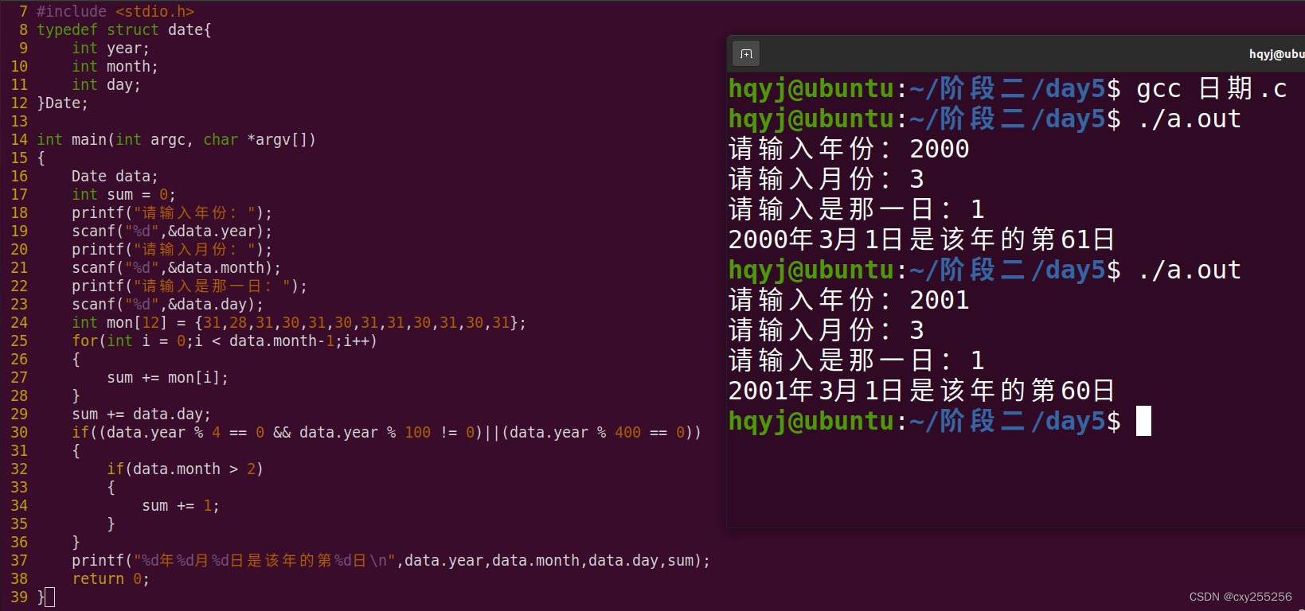Click the 'scanf("%d",&data.year);' line
The height and width of the screenshot is (611, 1305).
(172, 231)
